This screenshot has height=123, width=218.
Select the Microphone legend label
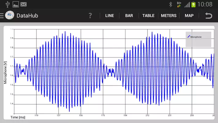click(196, 37)
